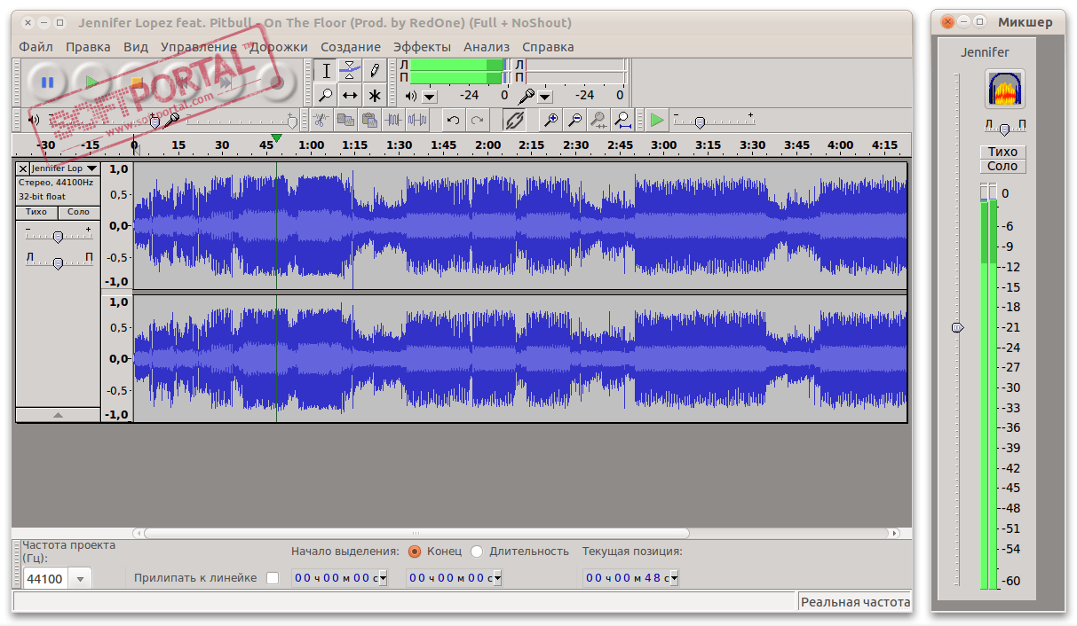Click the microphone recording meter icon
Screen dimensions: 1077x626
(527, 96)
